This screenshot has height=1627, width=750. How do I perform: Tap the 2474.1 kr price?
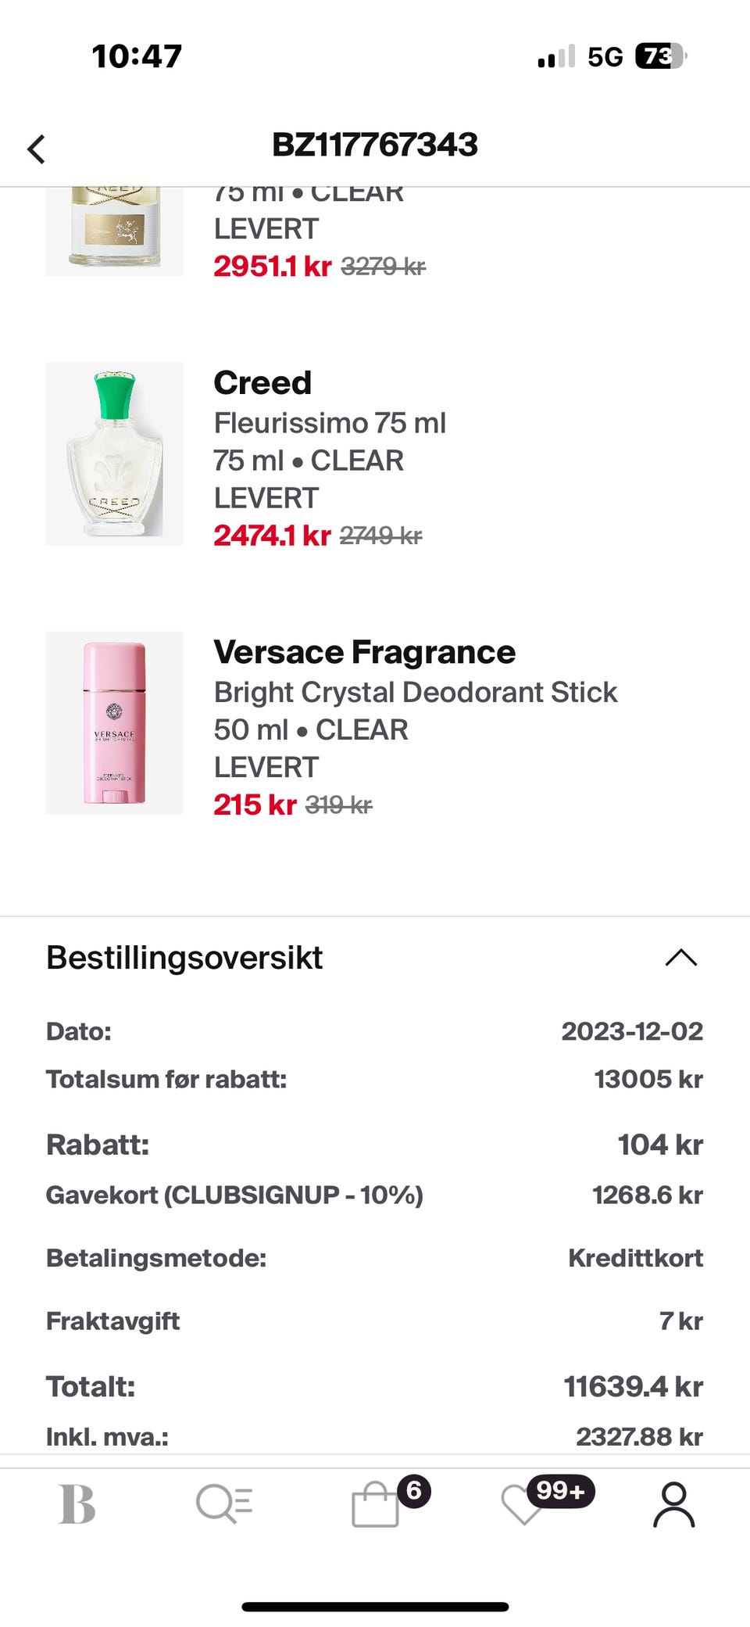pyautogui.click(x=272, y=536)
